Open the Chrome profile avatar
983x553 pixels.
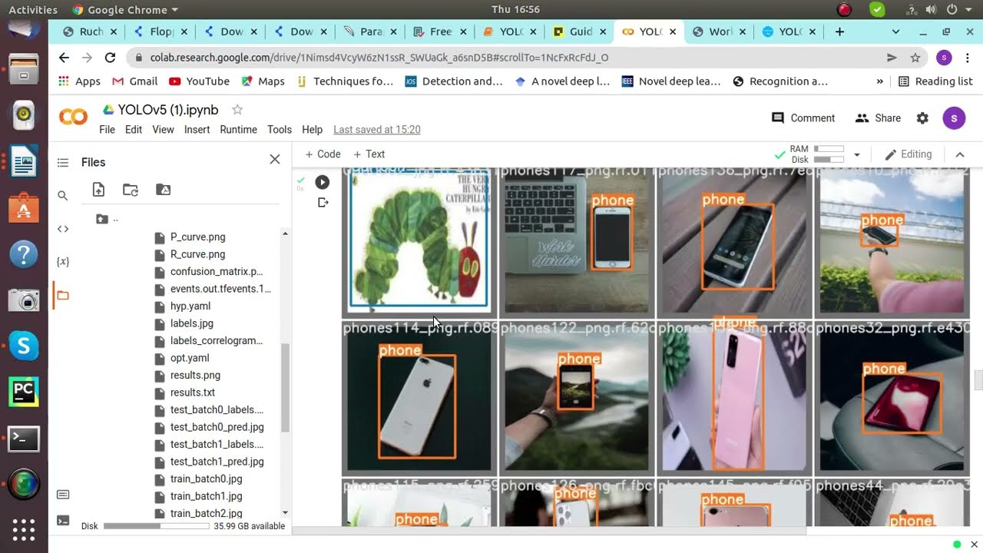945,58
